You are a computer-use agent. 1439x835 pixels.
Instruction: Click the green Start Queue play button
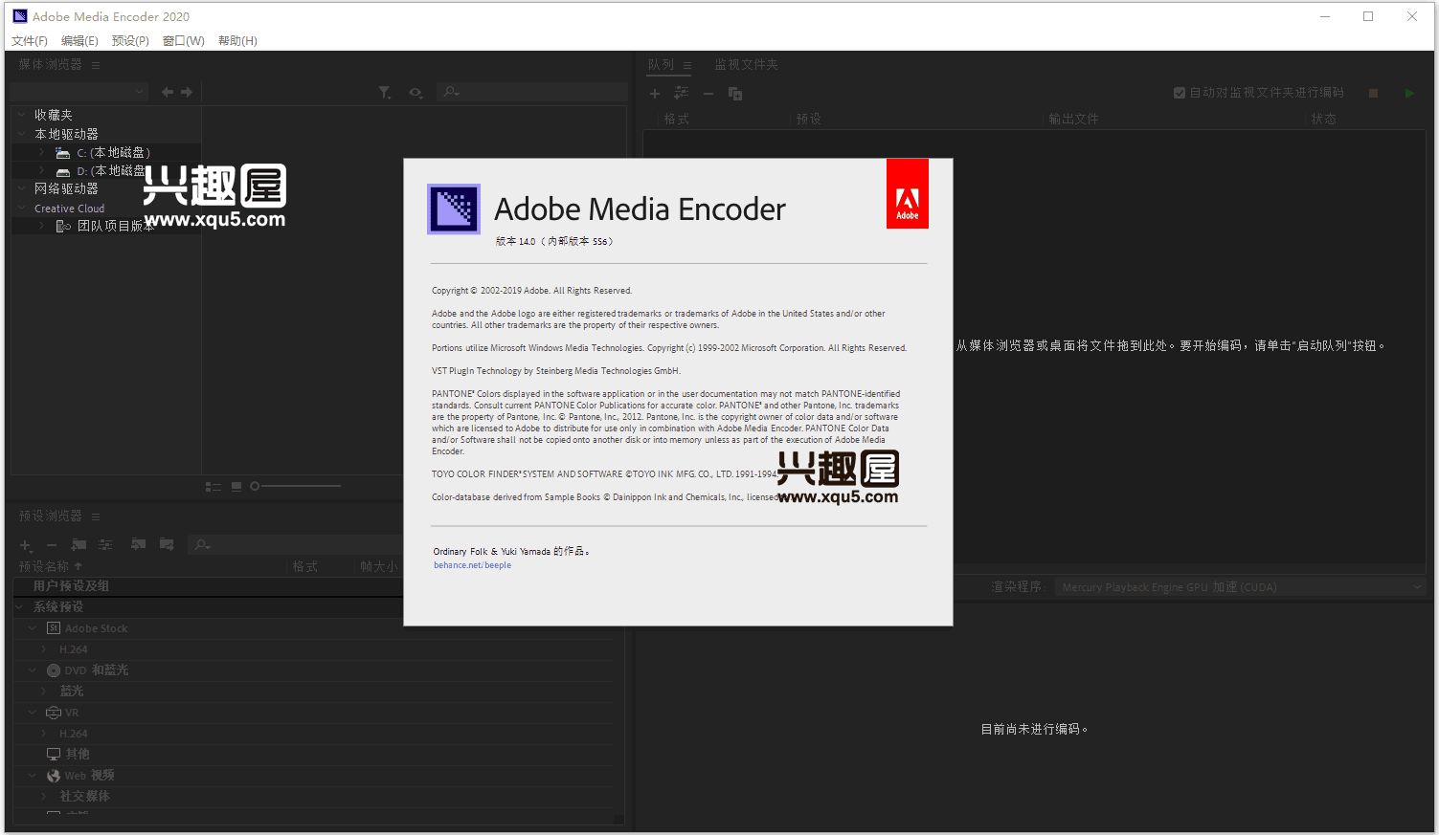click(1408, 94)
